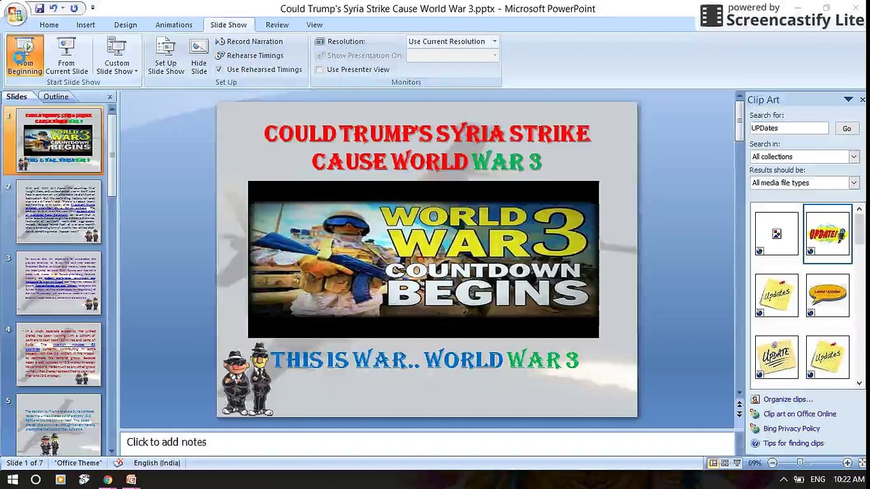Click the Rehearse Timings command
Viewport: 870px width, 489px height.
(x=249, y=56)
